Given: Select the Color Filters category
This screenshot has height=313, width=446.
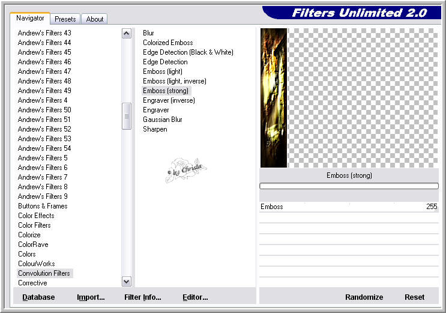Looking at the screenshot, I should [34, 225].
